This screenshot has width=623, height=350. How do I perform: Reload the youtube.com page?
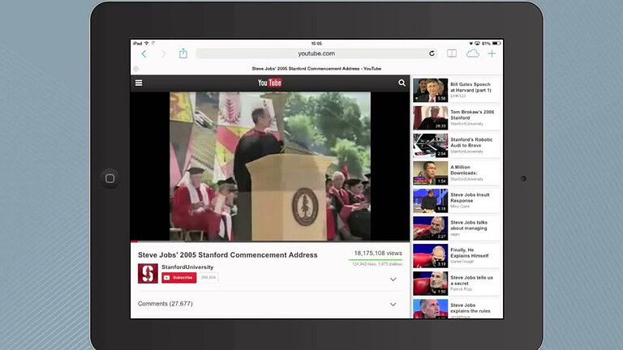(432, 53)
